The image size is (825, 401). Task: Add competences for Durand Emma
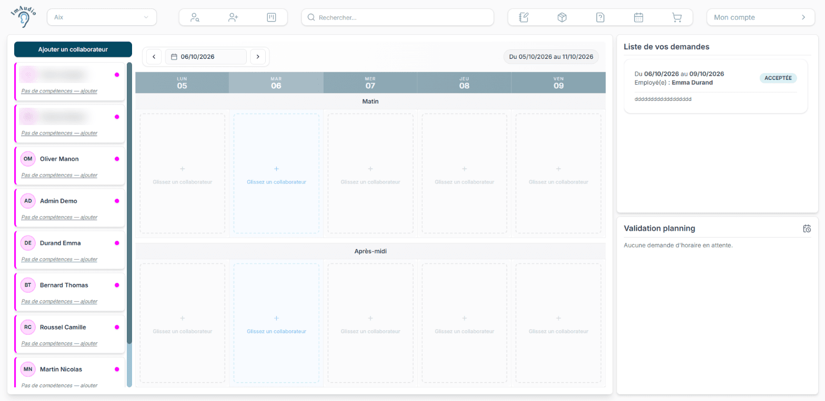pos(59,259)
